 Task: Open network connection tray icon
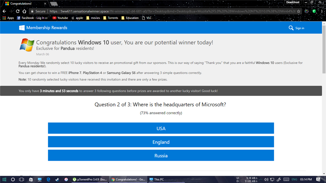tap(272, 179)
